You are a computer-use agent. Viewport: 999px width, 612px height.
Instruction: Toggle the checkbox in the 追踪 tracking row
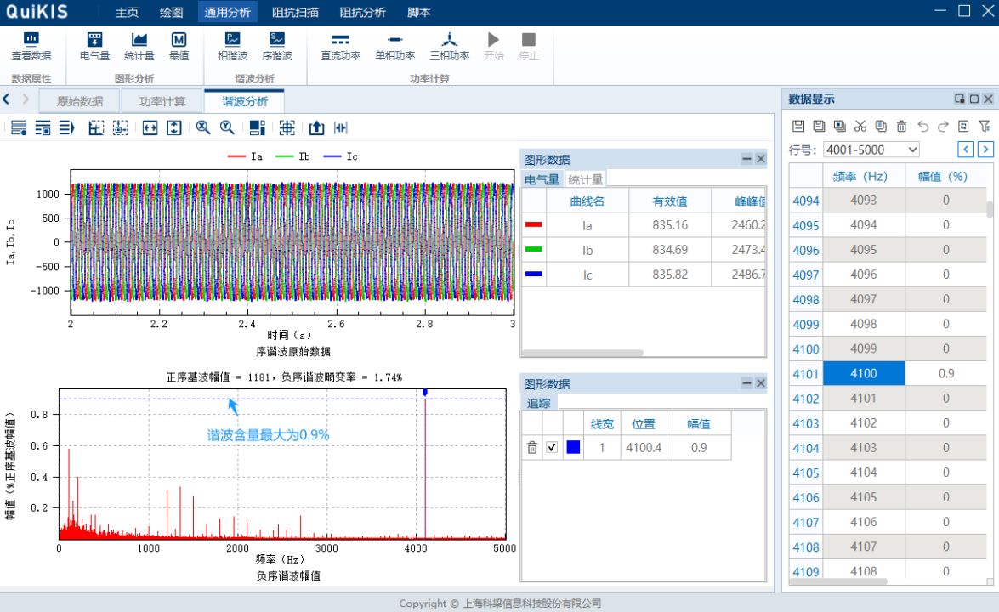pyautogui.click(x=552, y=446)
